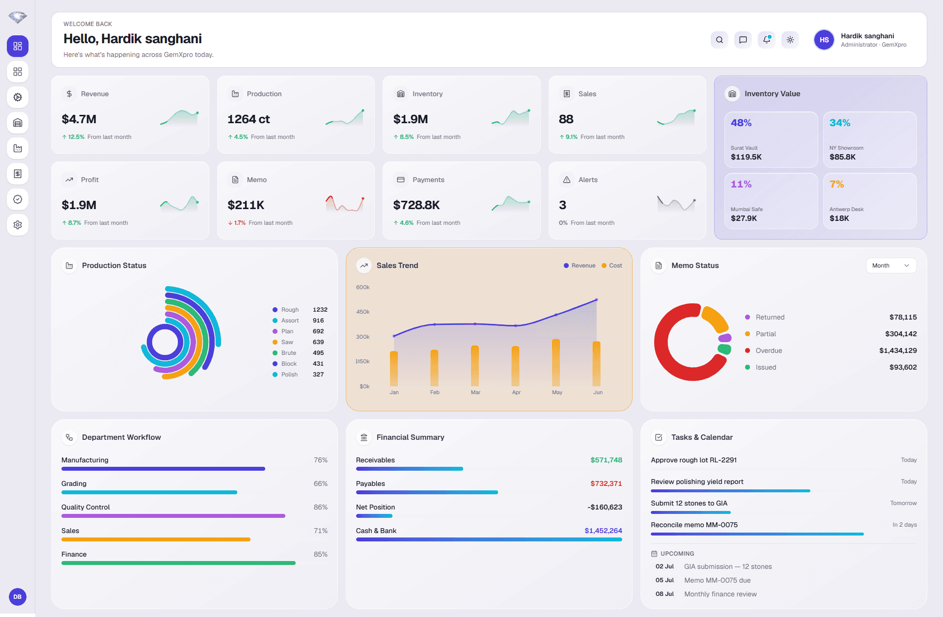The width and height of the screenshot is (943, 617).
Task: Click the Rough legend entry
Action: click(x=300, y=310)
